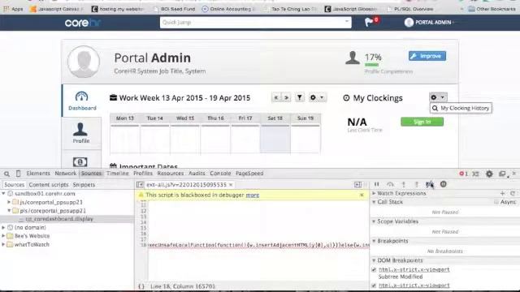The height and width of the screenshot is (292, 520).
Task: Switch to the Timeline panel tab
Action: pyautogui.click(x=117, y=174)
